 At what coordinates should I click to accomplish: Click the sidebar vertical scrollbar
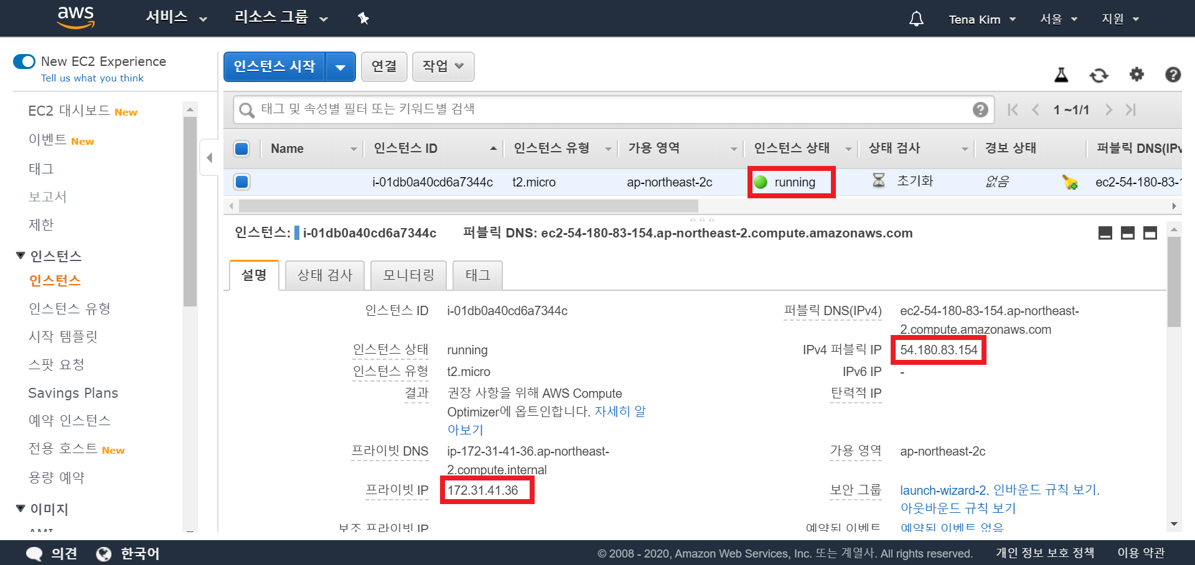click(190, 211)
